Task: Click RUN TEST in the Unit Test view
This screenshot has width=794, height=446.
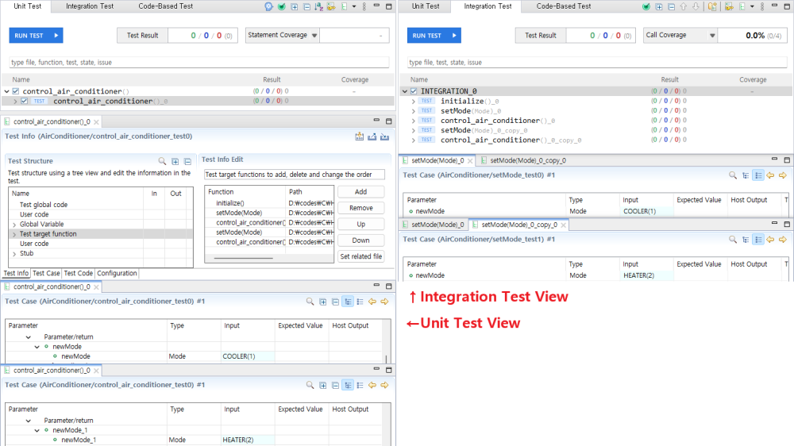Action: coord(36,36)
